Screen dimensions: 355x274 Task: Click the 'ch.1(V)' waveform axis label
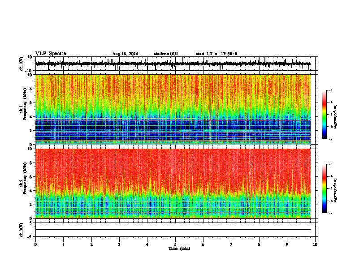22,64
